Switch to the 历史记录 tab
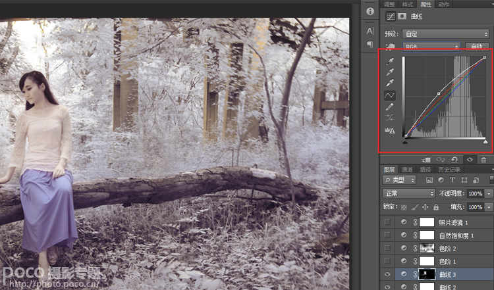The width and height of the screenshot is (494, 290). pyautogui.click(x=449, y=170)
